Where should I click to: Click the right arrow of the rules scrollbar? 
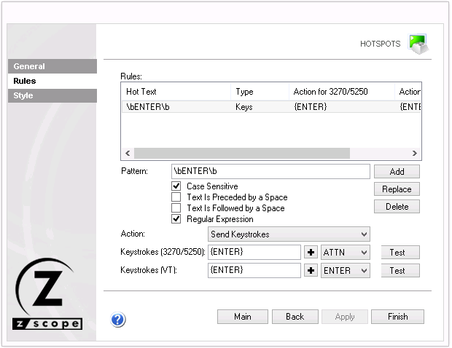(x=415, y=153)
